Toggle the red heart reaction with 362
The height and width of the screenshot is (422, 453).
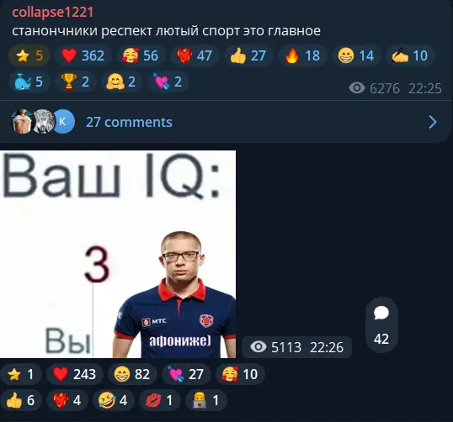point(83,55)
